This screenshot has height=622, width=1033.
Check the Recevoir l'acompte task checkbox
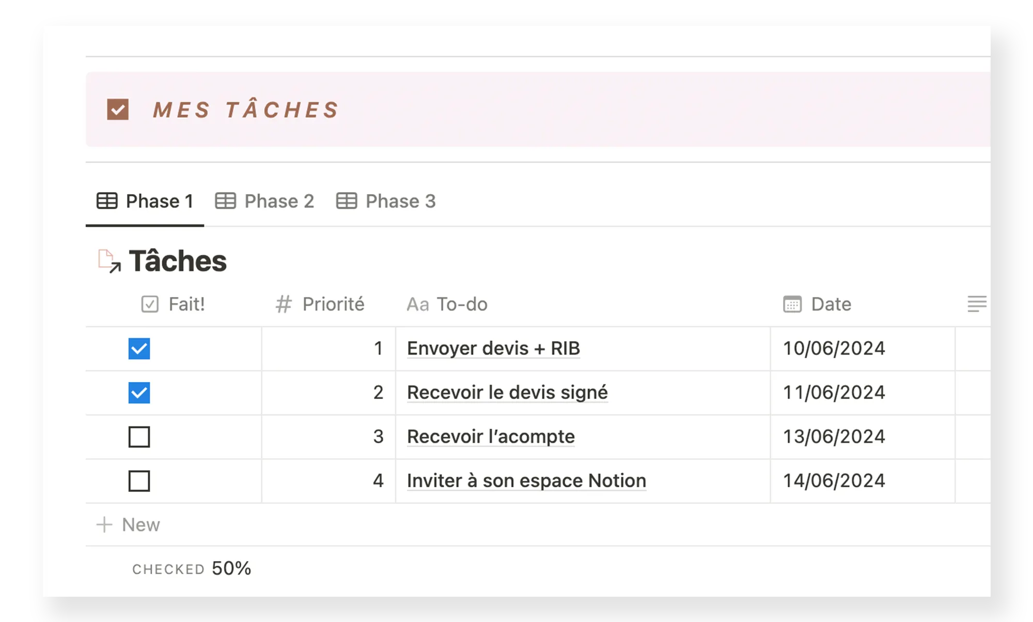coord(139,437)
